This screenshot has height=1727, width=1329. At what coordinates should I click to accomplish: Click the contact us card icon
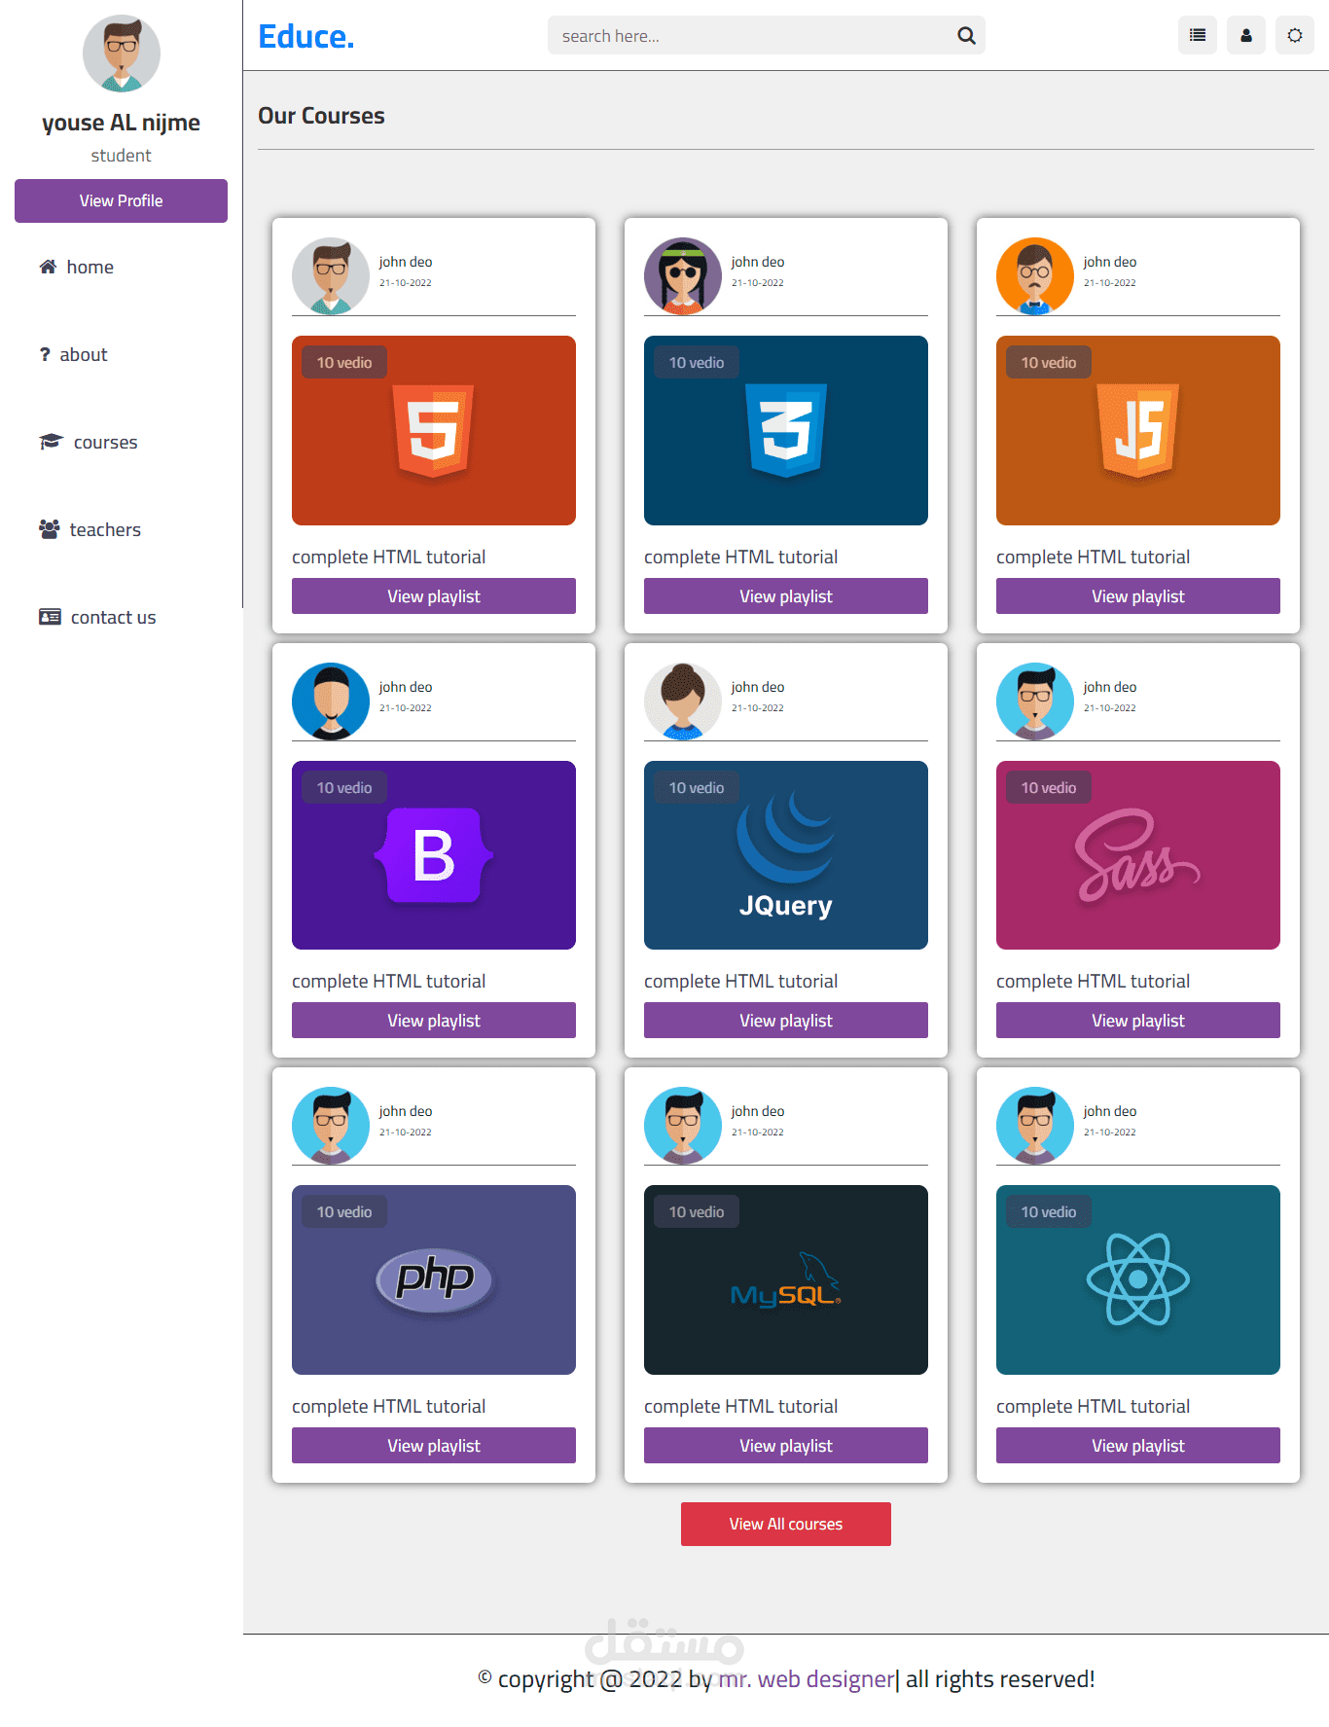pyautogui.click(x=50, y=617)
